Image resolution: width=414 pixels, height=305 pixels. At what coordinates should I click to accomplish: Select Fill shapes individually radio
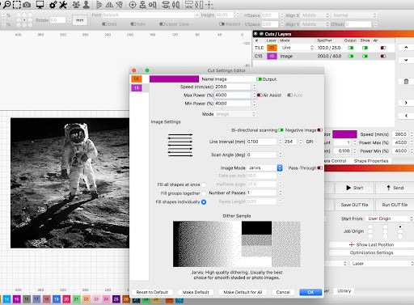click(204, 201)
